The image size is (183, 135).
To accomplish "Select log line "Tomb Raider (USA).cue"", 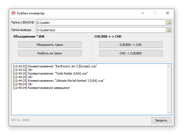I will pos(50,73).
